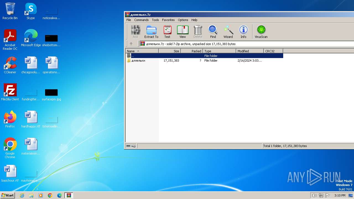Open Microsoft Edge desktop shortcut
Viewport: 354px width, 199px height.
click(x=31, y=38)
